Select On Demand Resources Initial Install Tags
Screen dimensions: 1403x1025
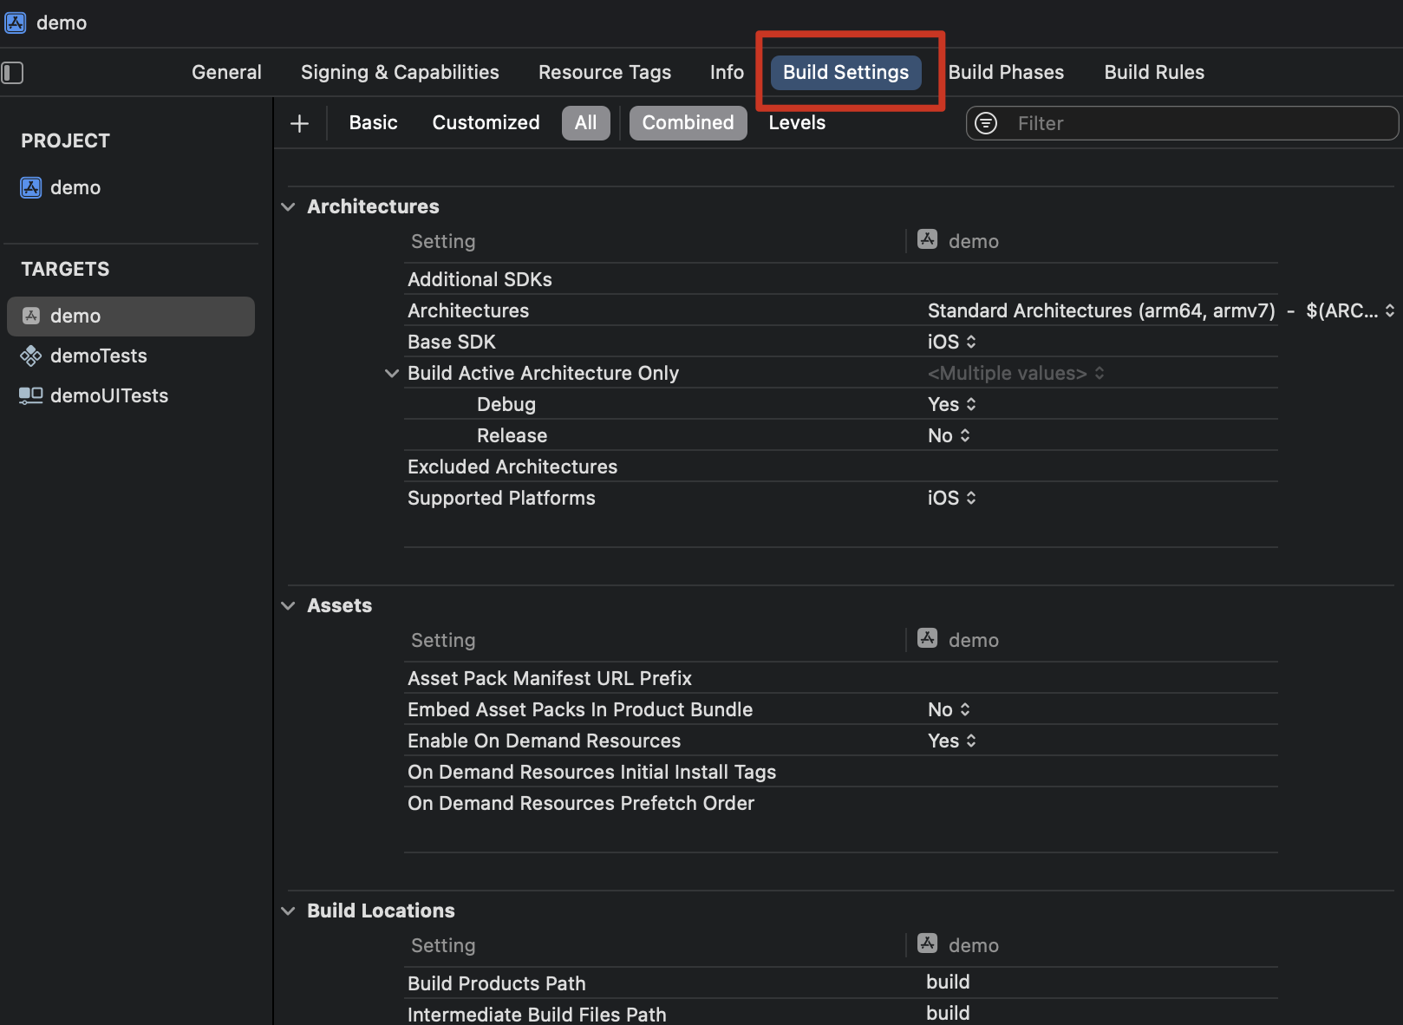click(x=840, y=772)
